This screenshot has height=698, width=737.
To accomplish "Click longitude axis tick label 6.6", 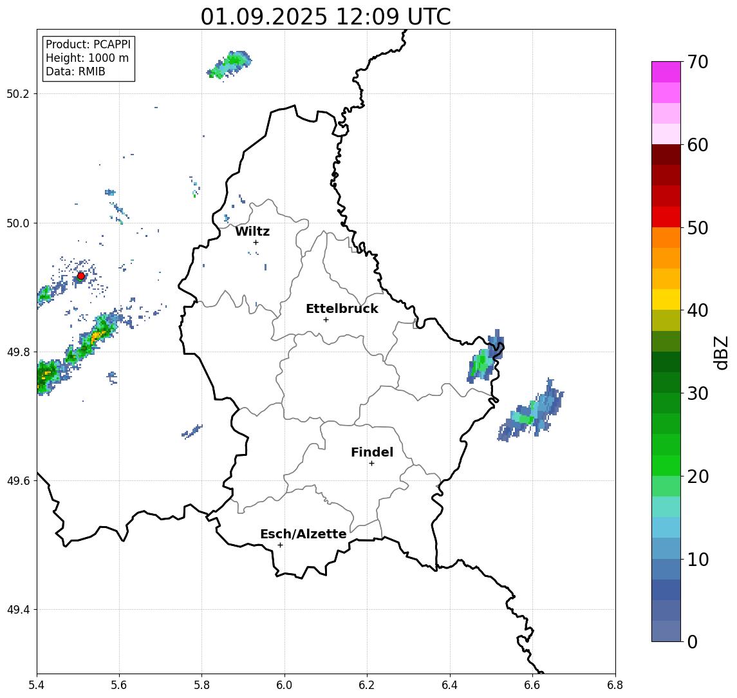I will (532, 685).
